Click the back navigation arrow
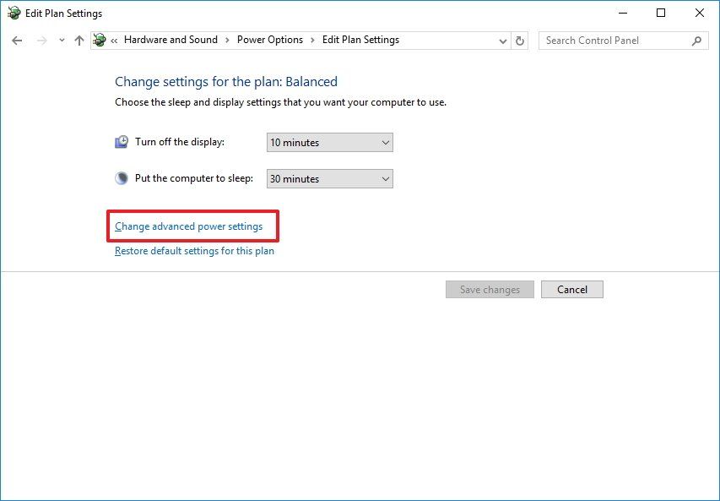This screenshot has height=501, width=720. pos(17,40)
